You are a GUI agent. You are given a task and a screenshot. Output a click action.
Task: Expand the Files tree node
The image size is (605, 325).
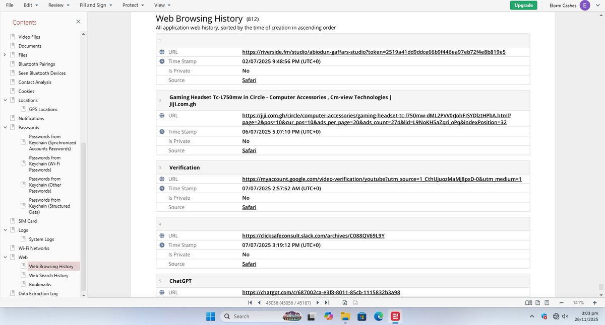click(5, 55)
